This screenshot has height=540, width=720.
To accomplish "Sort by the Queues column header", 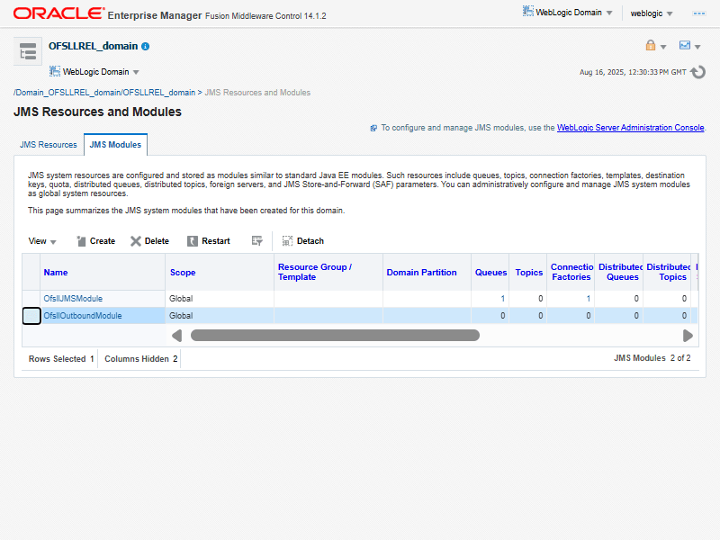I will click(x=490, y=273).
